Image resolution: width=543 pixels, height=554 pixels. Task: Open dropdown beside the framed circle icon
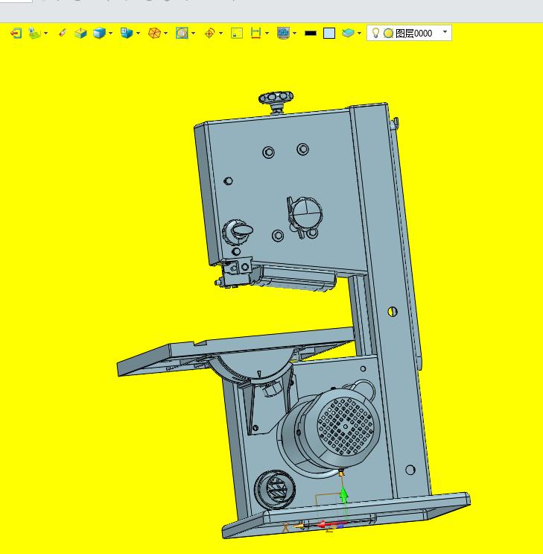pyautogui.click(x=193, y=34)
